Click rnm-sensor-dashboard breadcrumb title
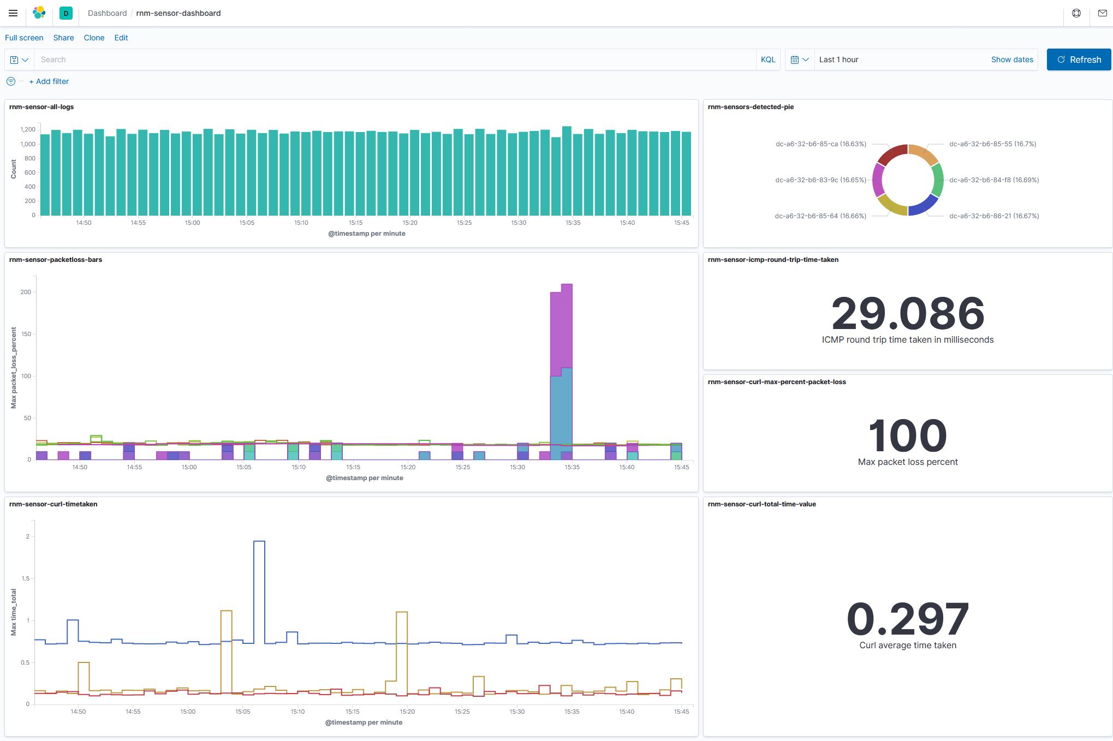 178,13
